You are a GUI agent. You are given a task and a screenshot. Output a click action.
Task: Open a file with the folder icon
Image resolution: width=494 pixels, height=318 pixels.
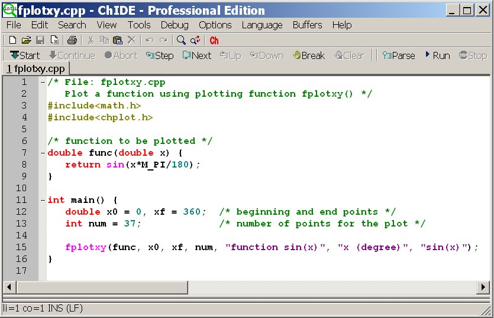(x=27, y=40)
